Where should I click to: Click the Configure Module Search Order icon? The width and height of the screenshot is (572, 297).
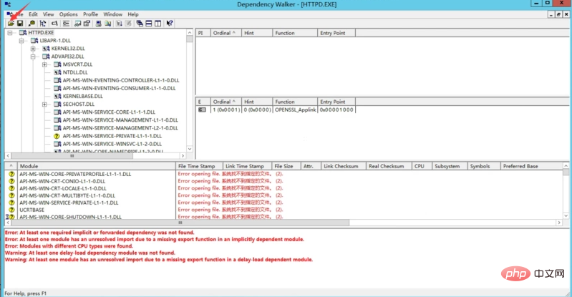coord(107,24)
